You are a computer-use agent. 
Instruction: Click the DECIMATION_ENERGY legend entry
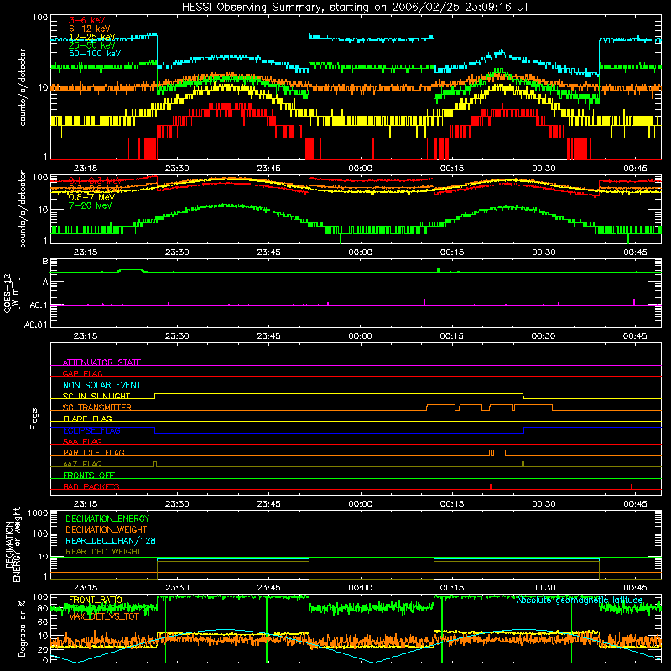107,518
